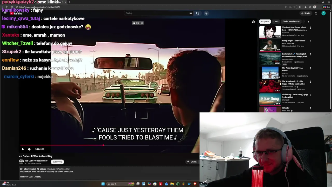The height and width of the screenshot is (187, 332).
Task: Like the video with 4,7 mln thumbs-up
Action: (x=191, y=162)
